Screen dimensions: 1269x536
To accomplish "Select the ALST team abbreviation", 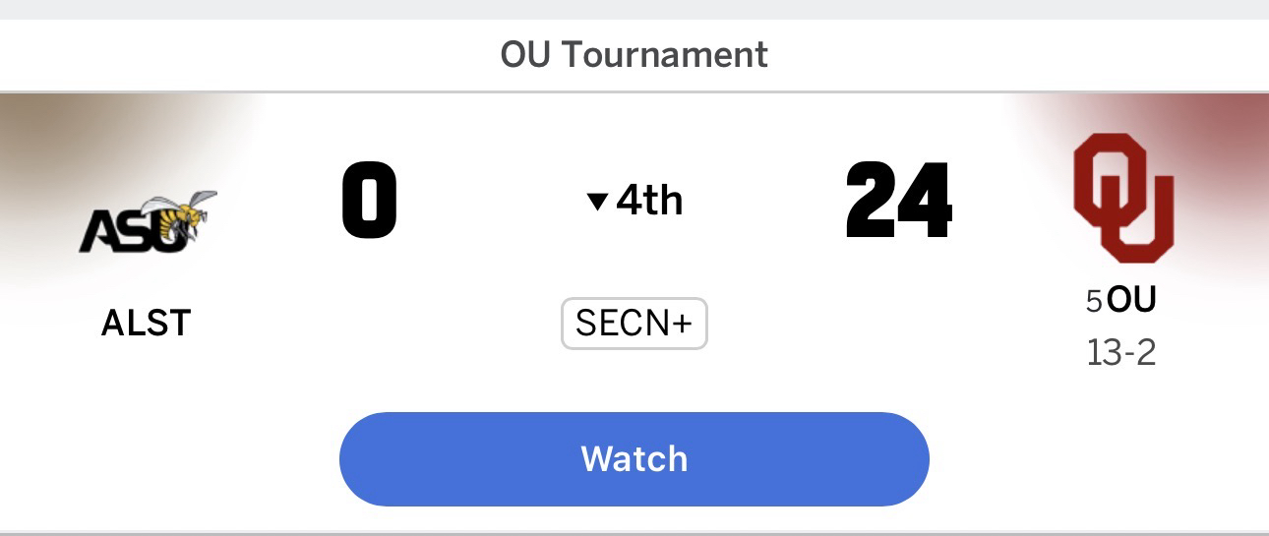I will click(146, 323).
